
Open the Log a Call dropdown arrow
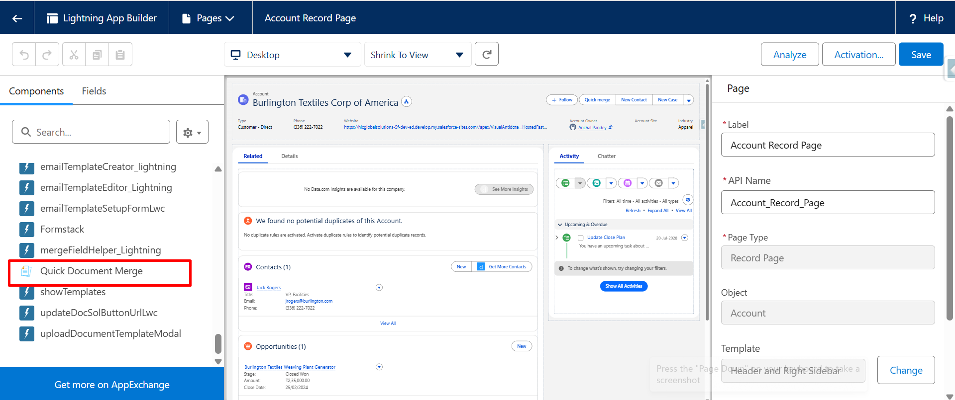click(x=611, y=183)
